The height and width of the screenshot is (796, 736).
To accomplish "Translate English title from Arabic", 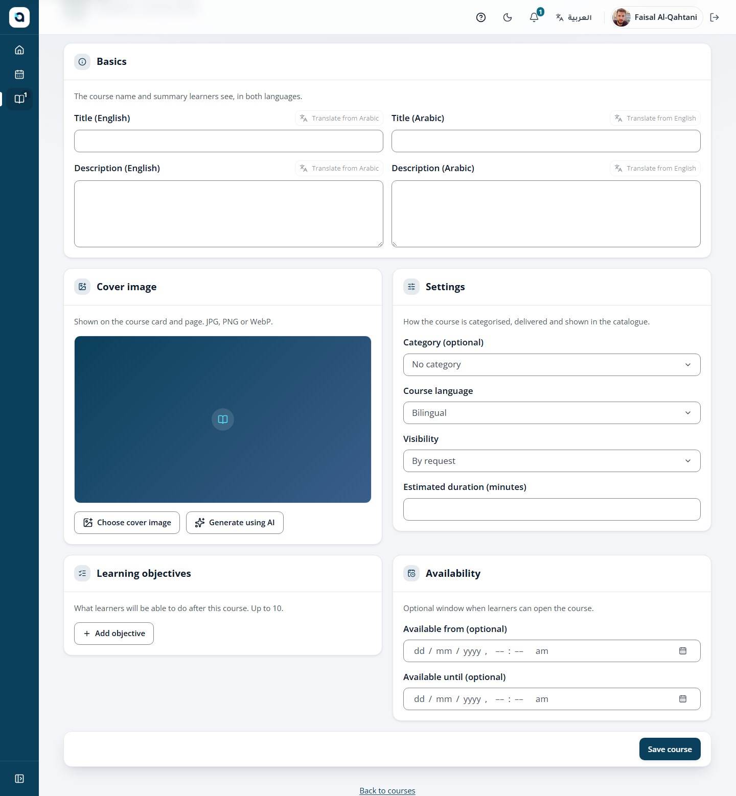I will pos(339,118).
